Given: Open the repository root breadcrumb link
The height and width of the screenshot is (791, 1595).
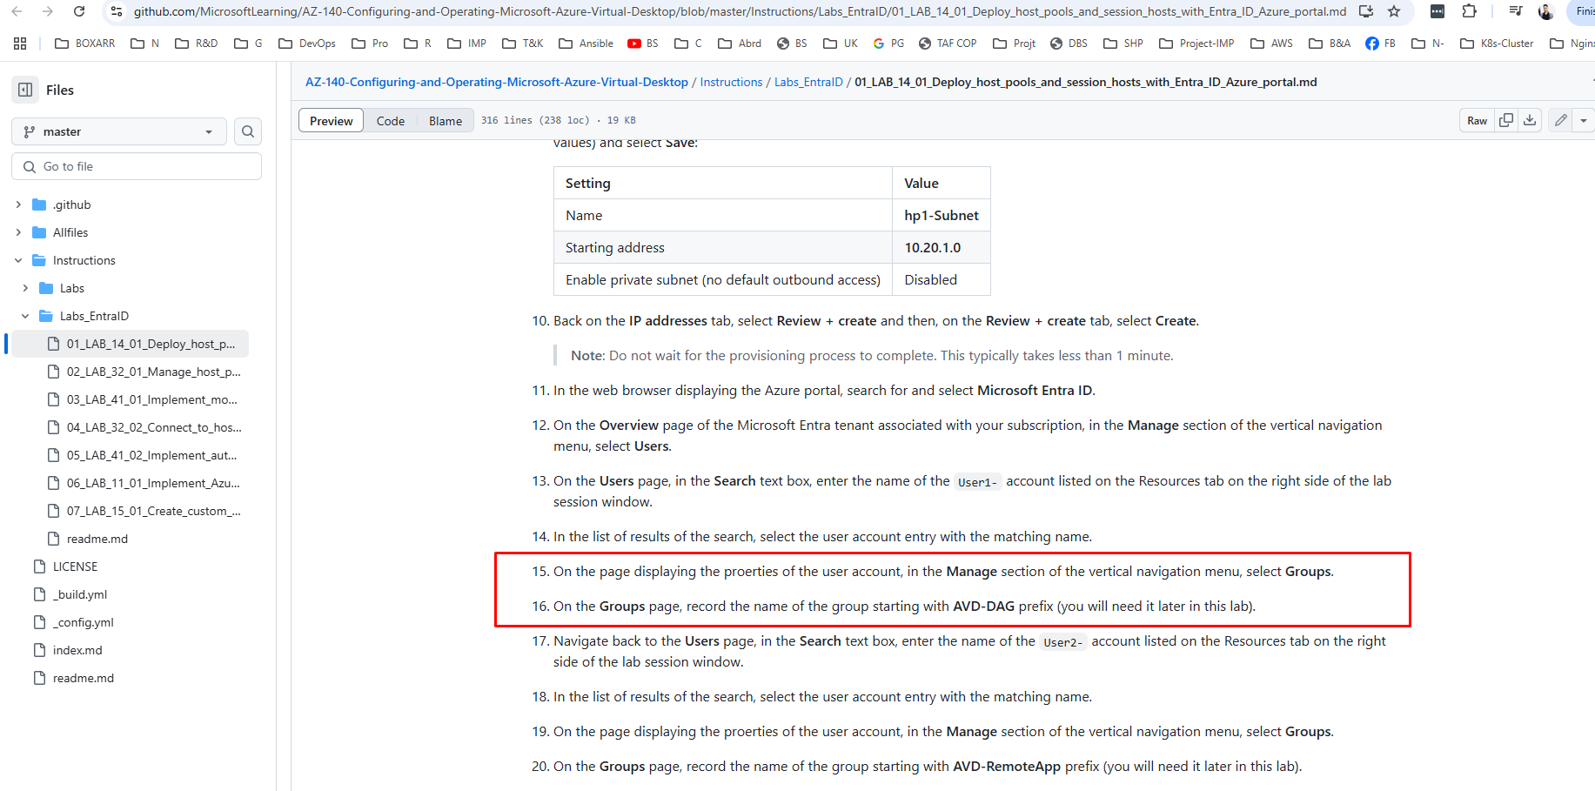Looking at the screenshot, I should [x=496, y=82].
